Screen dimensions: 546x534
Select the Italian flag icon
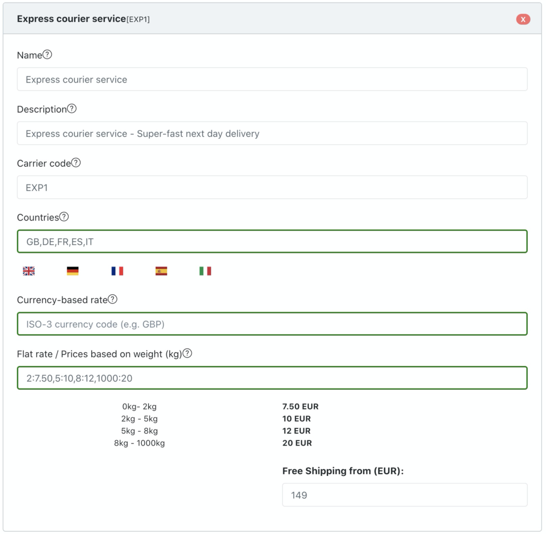(x=205, y=271)
